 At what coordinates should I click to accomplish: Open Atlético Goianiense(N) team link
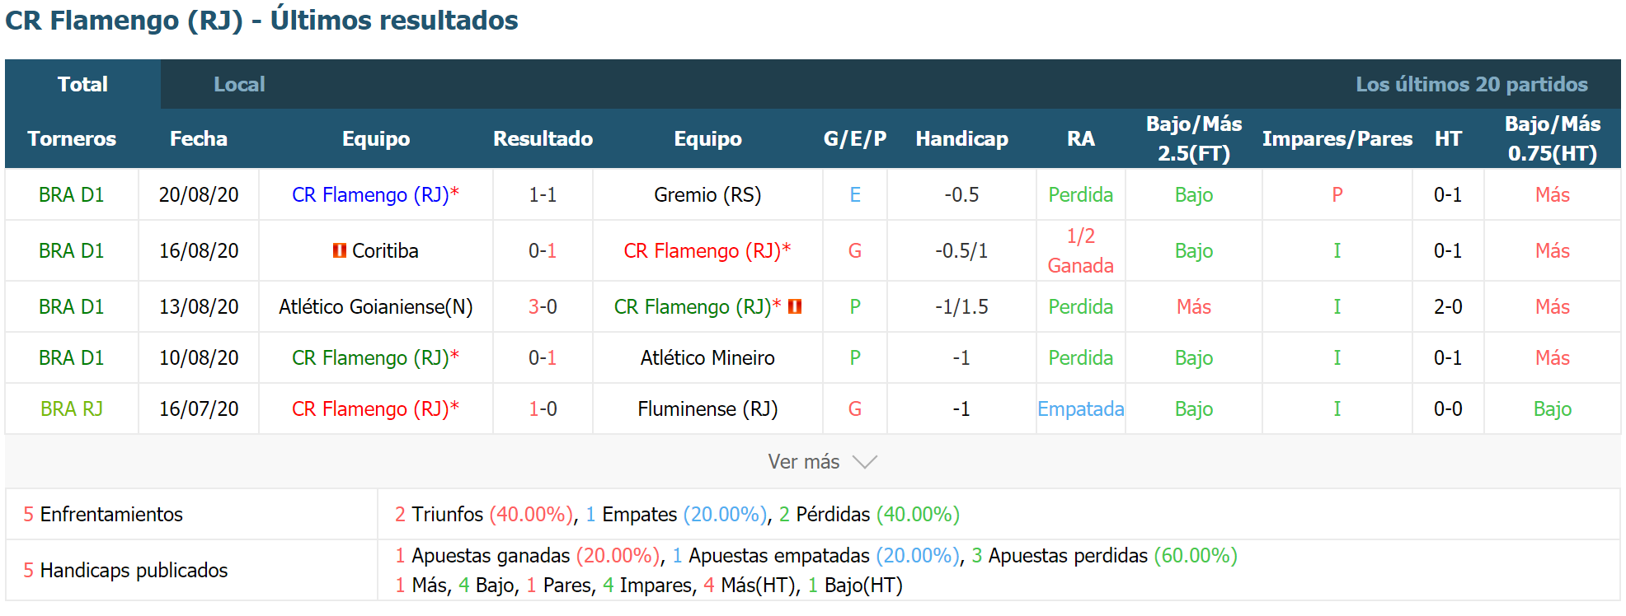(x=376, y=306)
